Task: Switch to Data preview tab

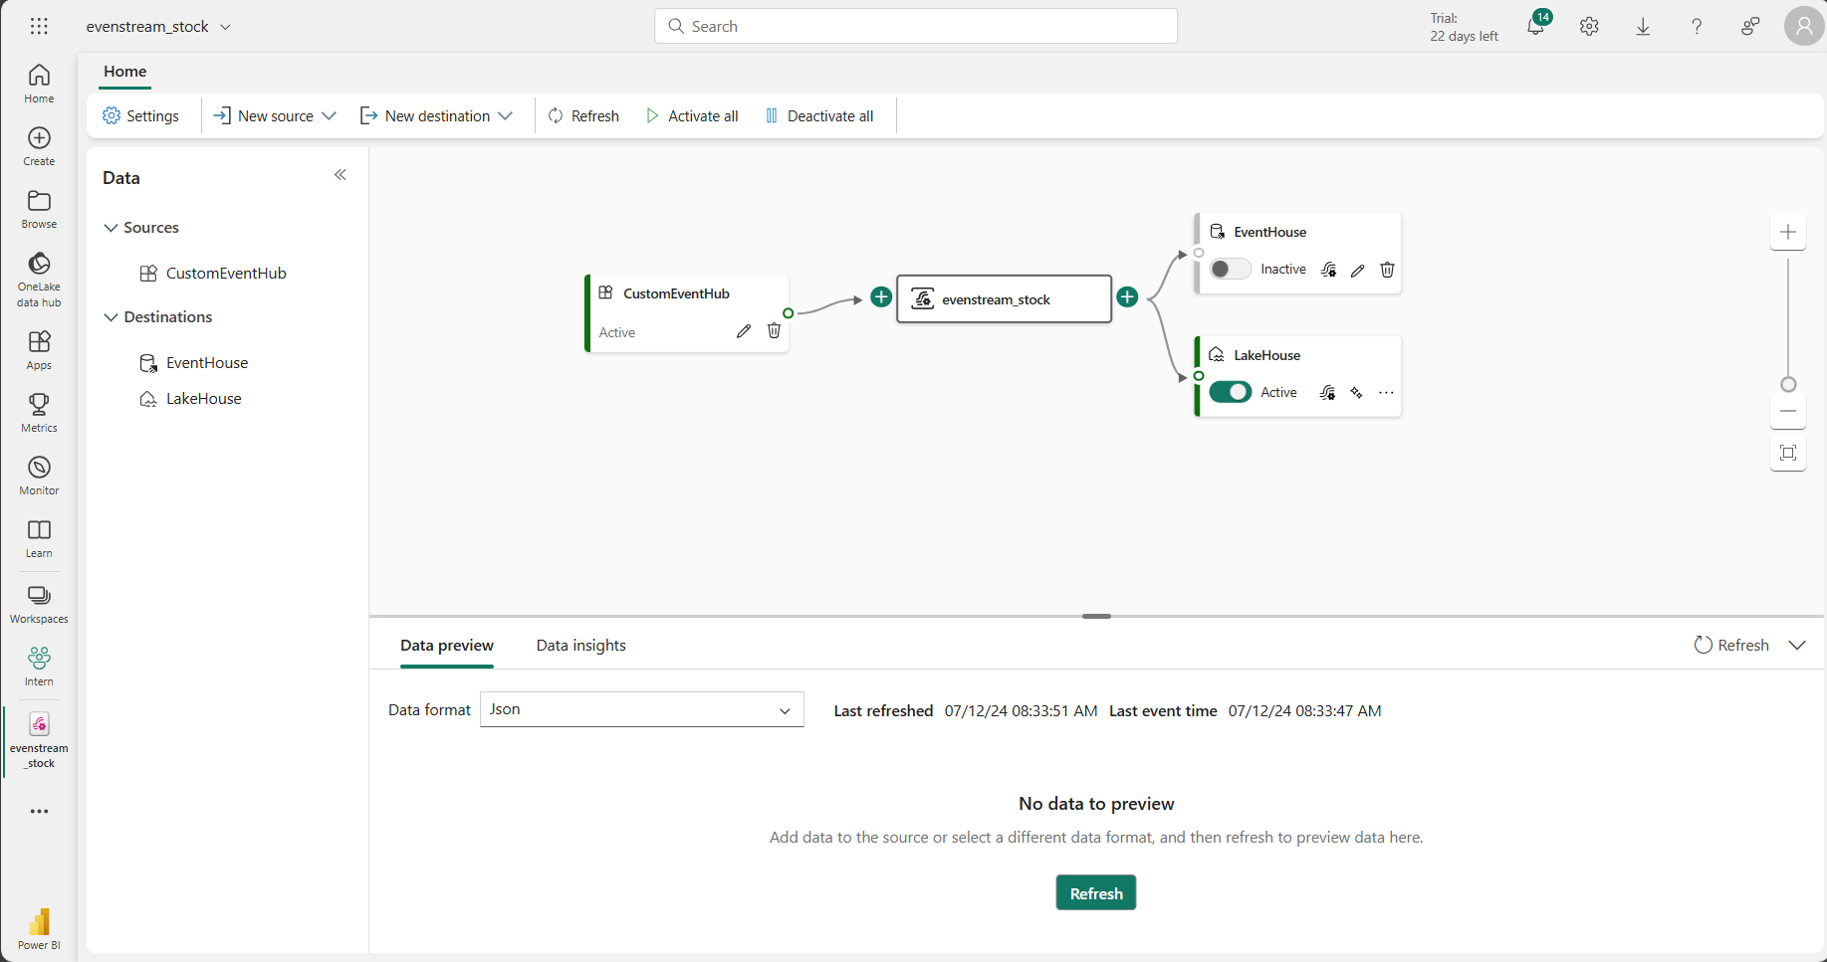Action: point(447,645)
